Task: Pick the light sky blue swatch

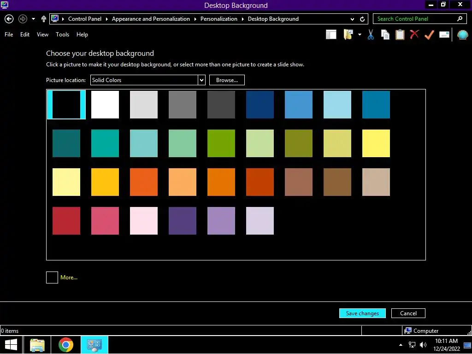Action: [337, 105]
